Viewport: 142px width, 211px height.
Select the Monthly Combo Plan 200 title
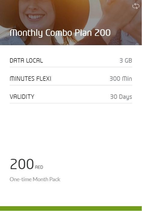click(x=60, y=33)
